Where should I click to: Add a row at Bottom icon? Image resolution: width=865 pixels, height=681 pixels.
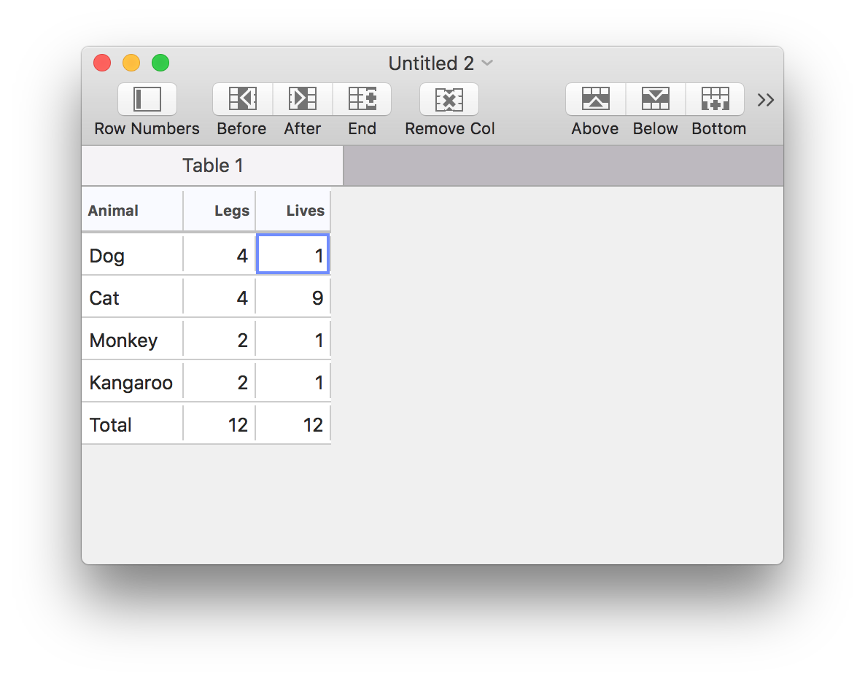click(x=715, y=99)
